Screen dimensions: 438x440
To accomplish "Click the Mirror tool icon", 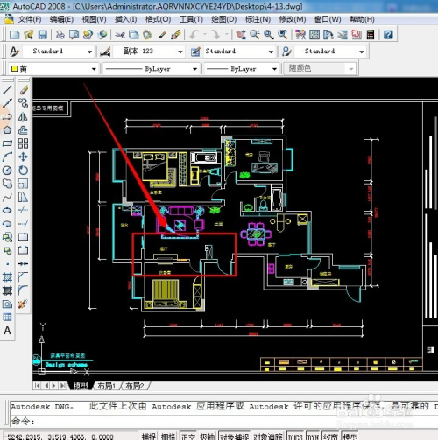I will pyautogui.click(x=23, y=116).
